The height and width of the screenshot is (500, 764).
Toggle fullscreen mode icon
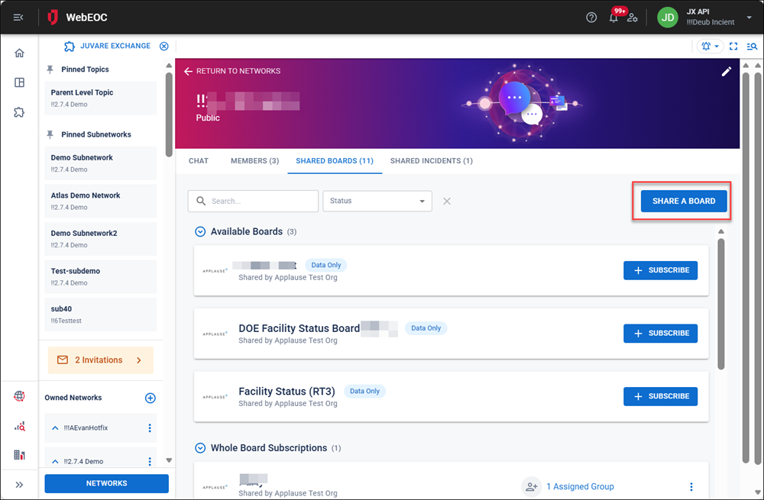tap(733, 47)
